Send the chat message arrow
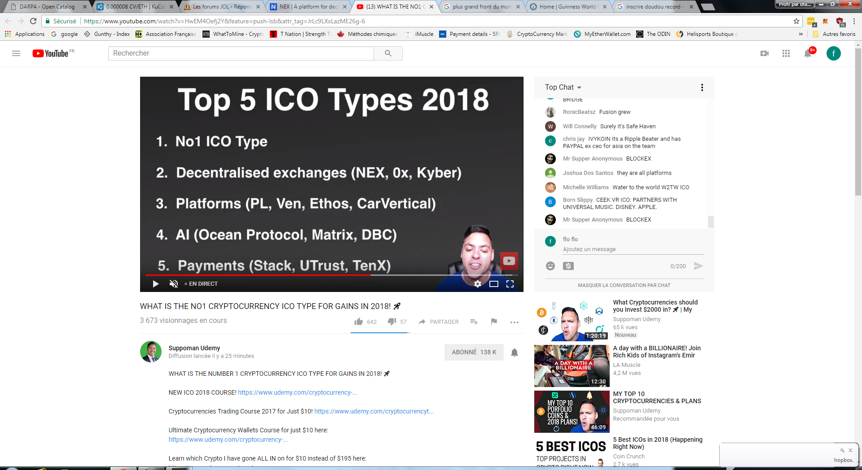The width and height of the screenshot is (862, 470). [698, 266]
